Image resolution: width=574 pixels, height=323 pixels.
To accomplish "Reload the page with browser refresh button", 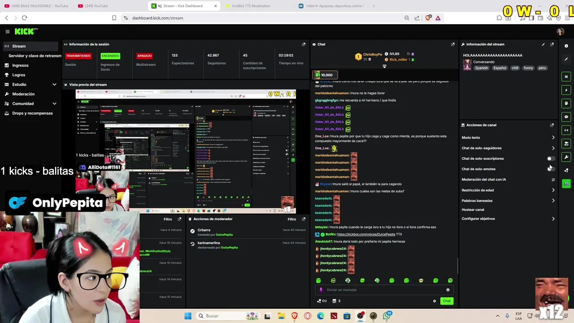I will pyautogui.click(x=24, y=18).
